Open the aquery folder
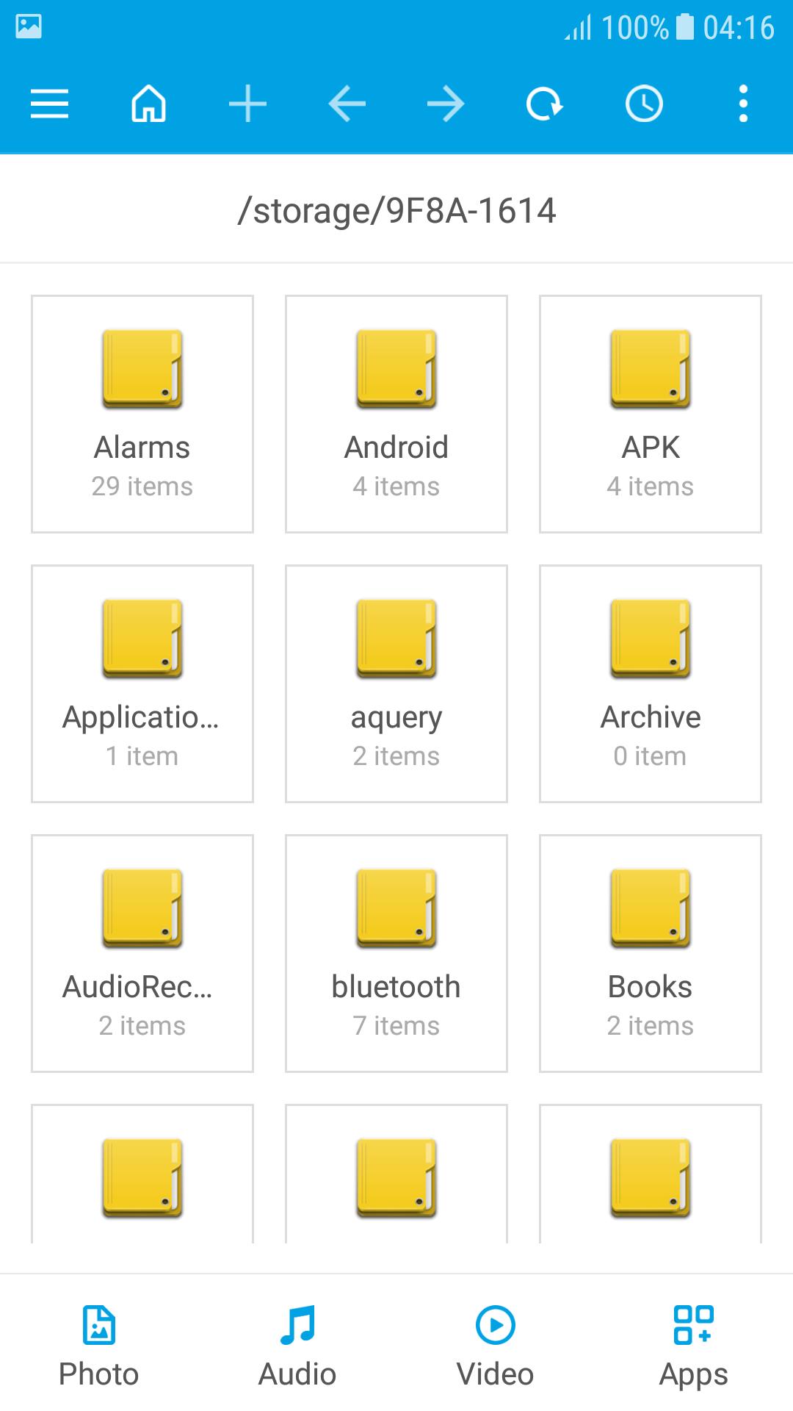Image resolution: width=793 pixels, height=1411 pixels. coord(396,683)
